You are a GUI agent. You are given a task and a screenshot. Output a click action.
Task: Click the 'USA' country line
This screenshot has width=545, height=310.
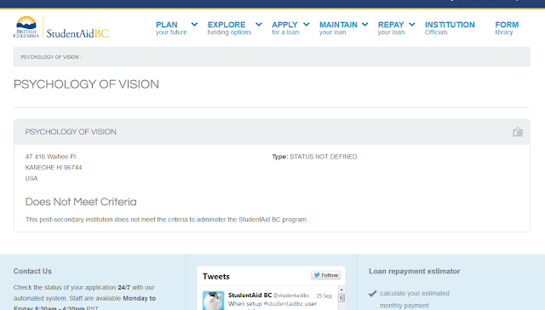coord(32,178)
